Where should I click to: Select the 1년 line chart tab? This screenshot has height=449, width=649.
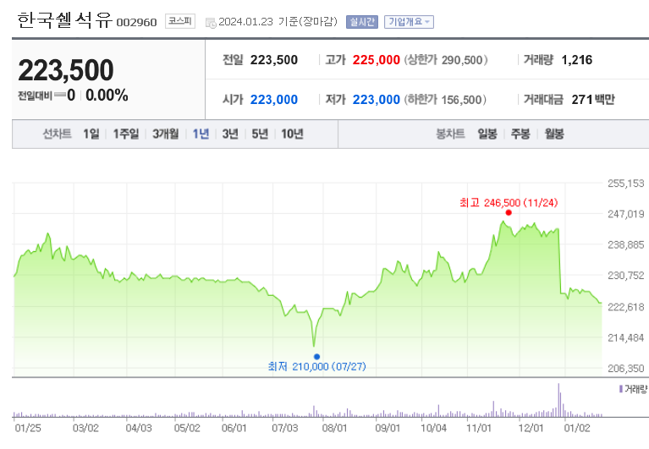coord(201,134)
